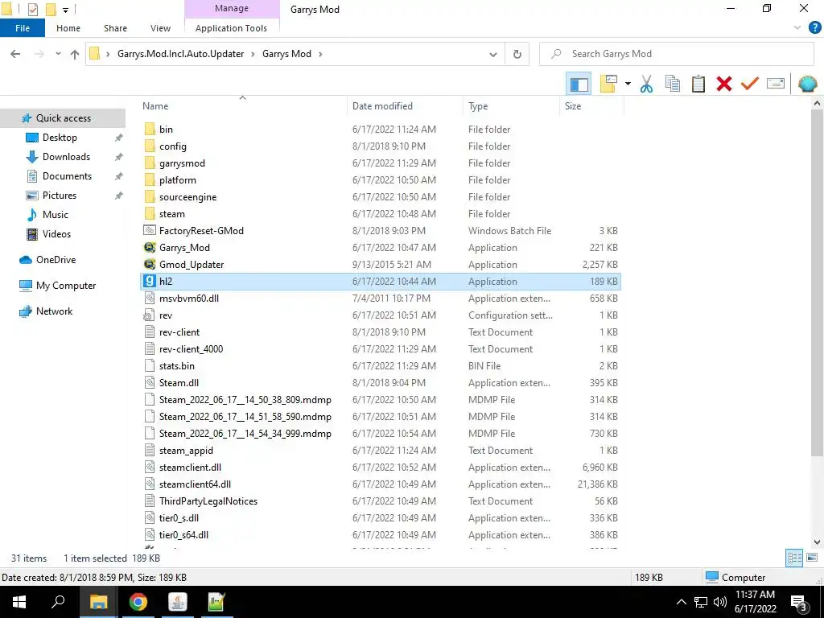Open the blue Help question mark
824x618 pixels.
[814, 28]
